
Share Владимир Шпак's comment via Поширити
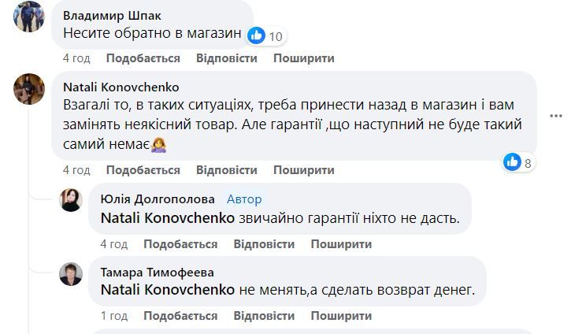point(304,58)
